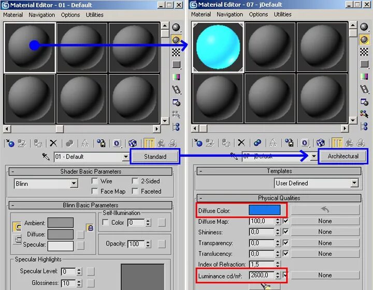
Task: Toggle checkered Background icon in left editor
Action: click(x=176, y=52)
